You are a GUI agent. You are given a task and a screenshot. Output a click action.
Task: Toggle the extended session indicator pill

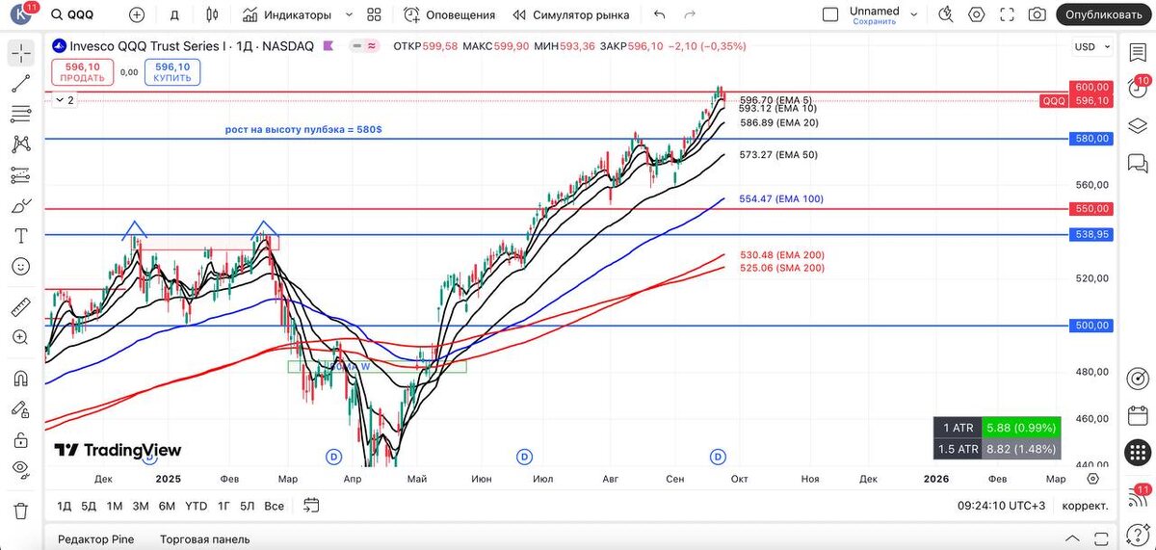(365, 46)
